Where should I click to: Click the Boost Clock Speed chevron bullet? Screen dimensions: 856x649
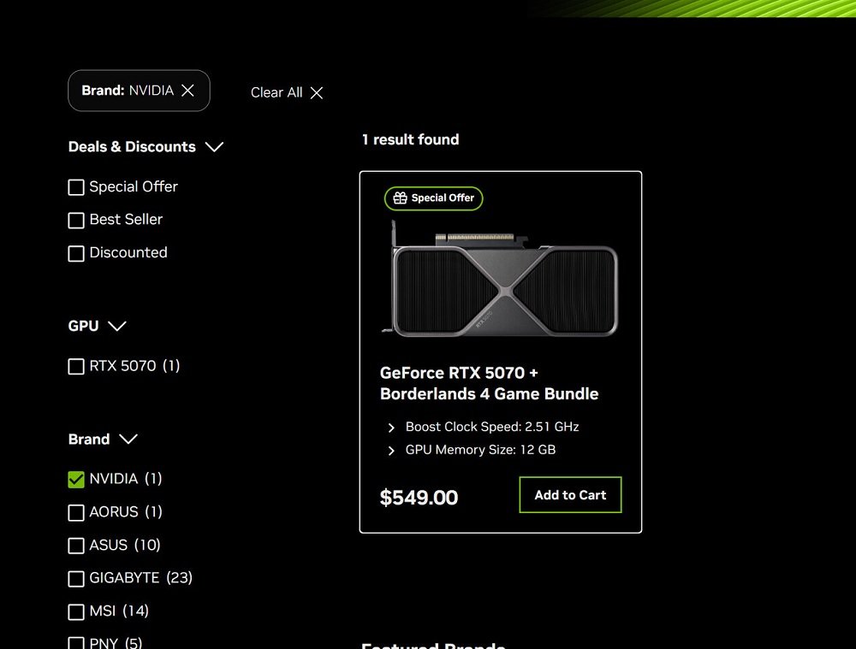(391, 428)
